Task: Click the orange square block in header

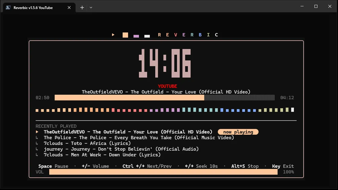Action: click(125, 35)
